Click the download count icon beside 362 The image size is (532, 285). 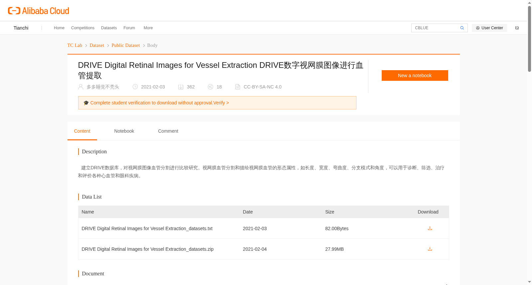181,87
